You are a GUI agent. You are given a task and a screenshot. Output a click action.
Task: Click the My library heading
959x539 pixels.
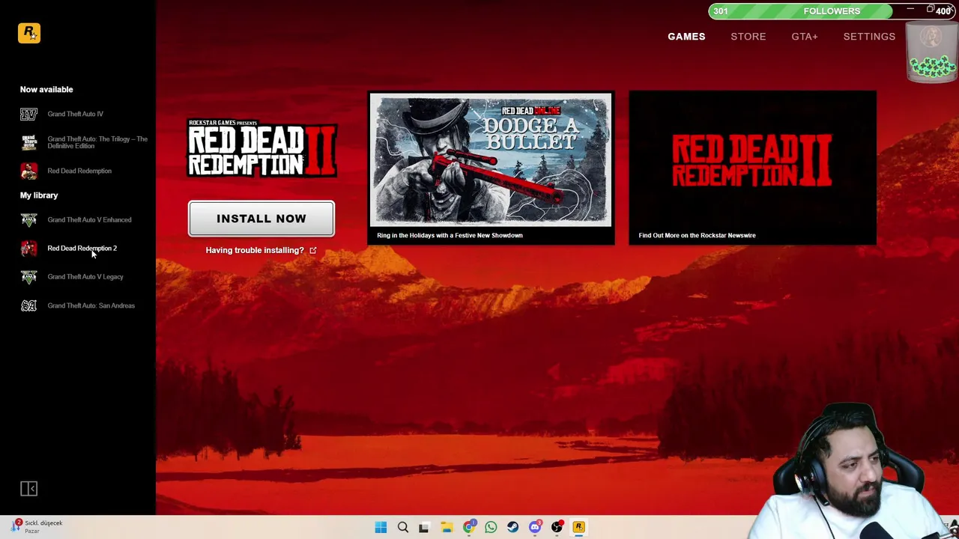pyautogui.click(x=39, y=195)
